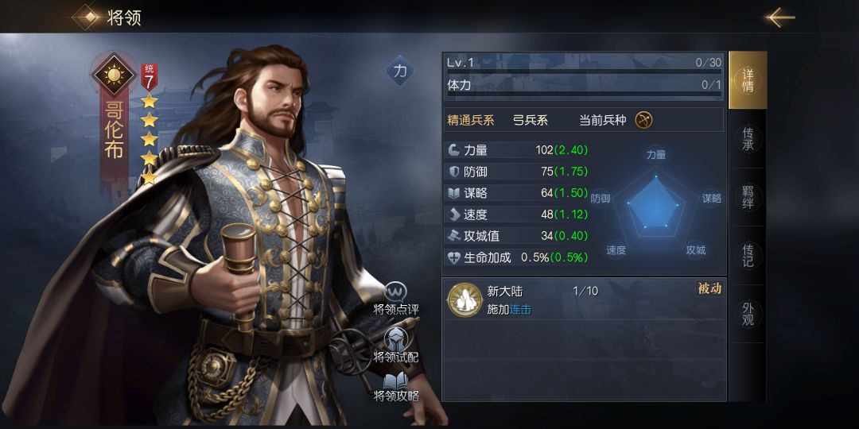Open the 传记 tab
Viewport: 859px width, 429px height.
[x=747, y=256]
